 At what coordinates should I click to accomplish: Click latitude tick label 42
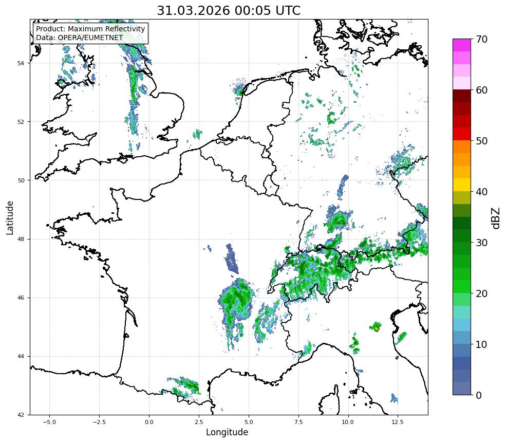(x=21, y=415)
